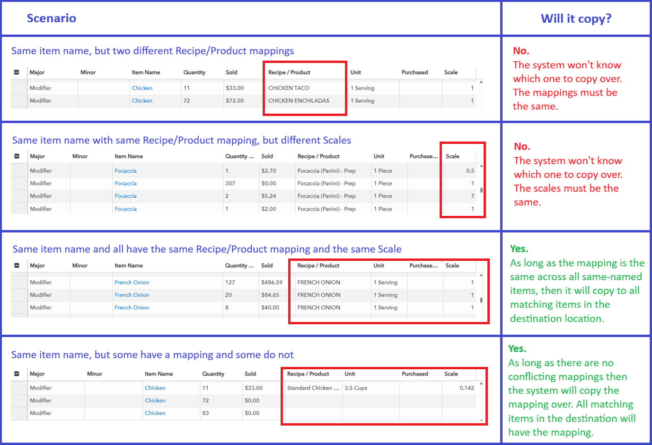The height and width of the screenshot is (445, 652).
Task: Open Chicken link in the CHICKEN TACO row
Action: [x=142, y=88]
